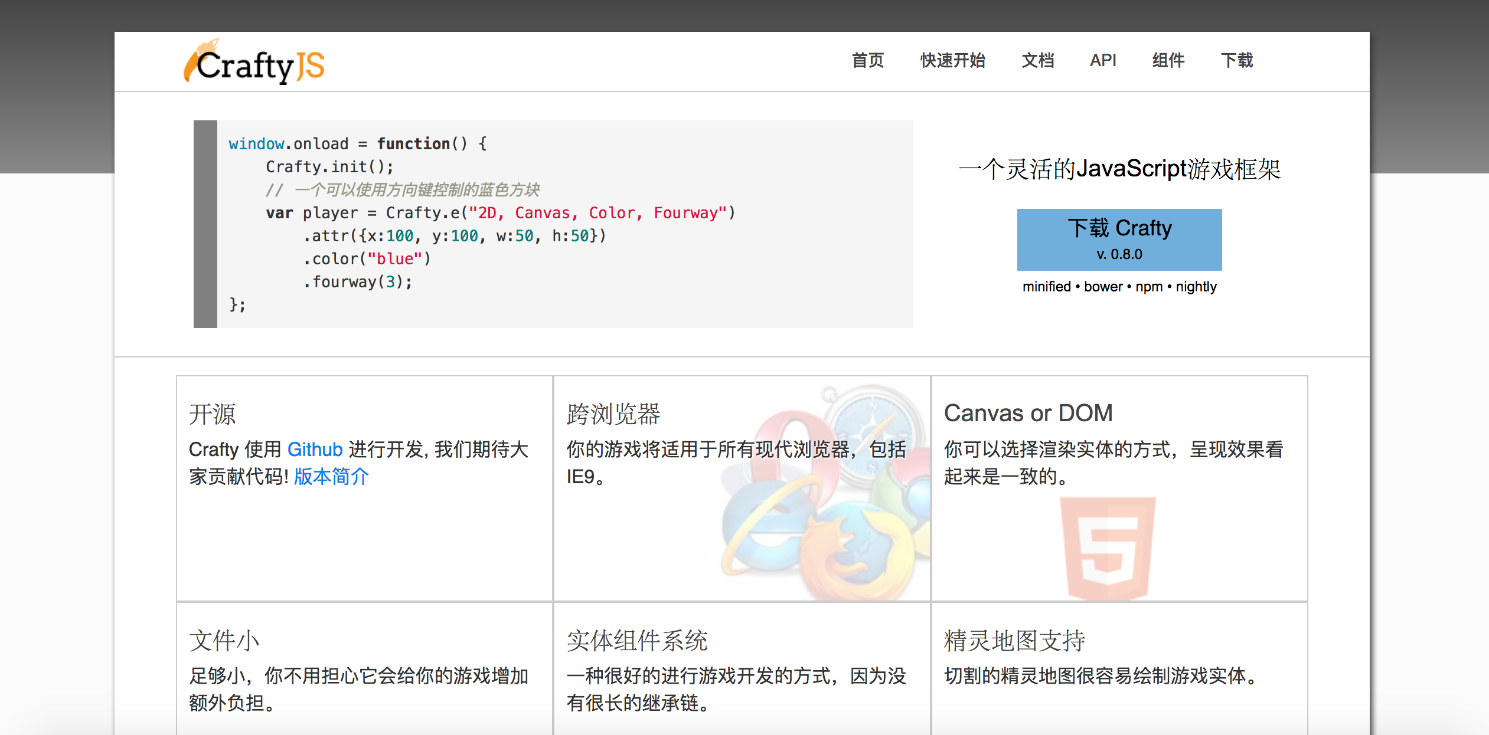Open the 组件 navigation link
Screen dimensions: 1489x735
coord(1168,60)
